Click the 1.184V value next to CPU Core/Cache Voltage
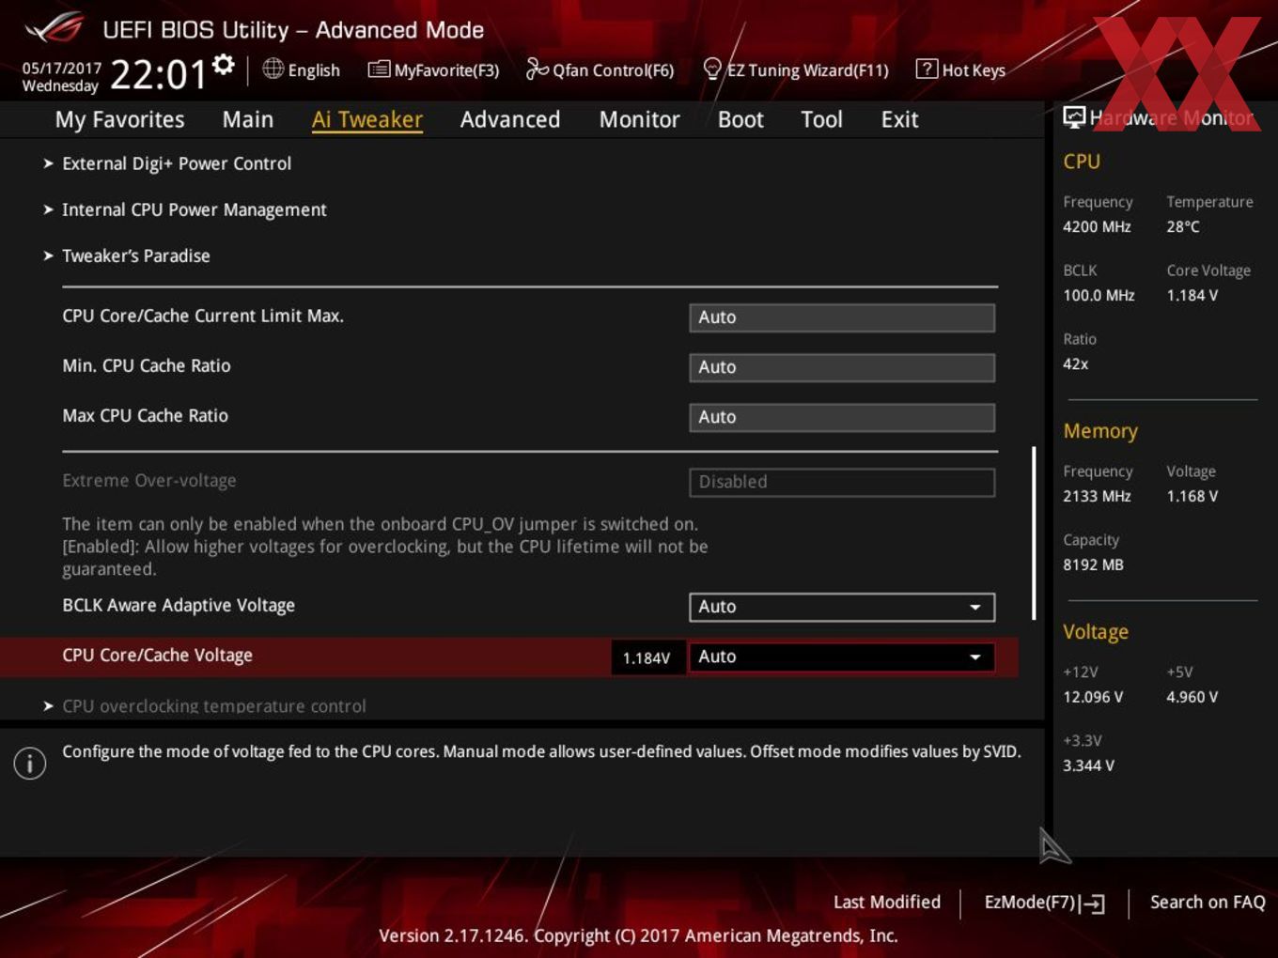Screen dimensions: 1278x958 click(x=647, y=657)
